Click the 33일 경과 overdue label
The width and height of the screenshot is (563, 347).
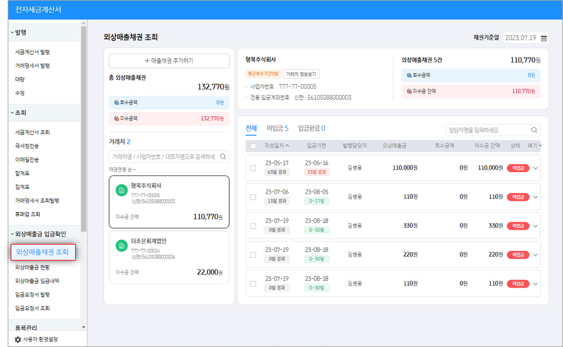pyautogui.click(x=316, y=172)
